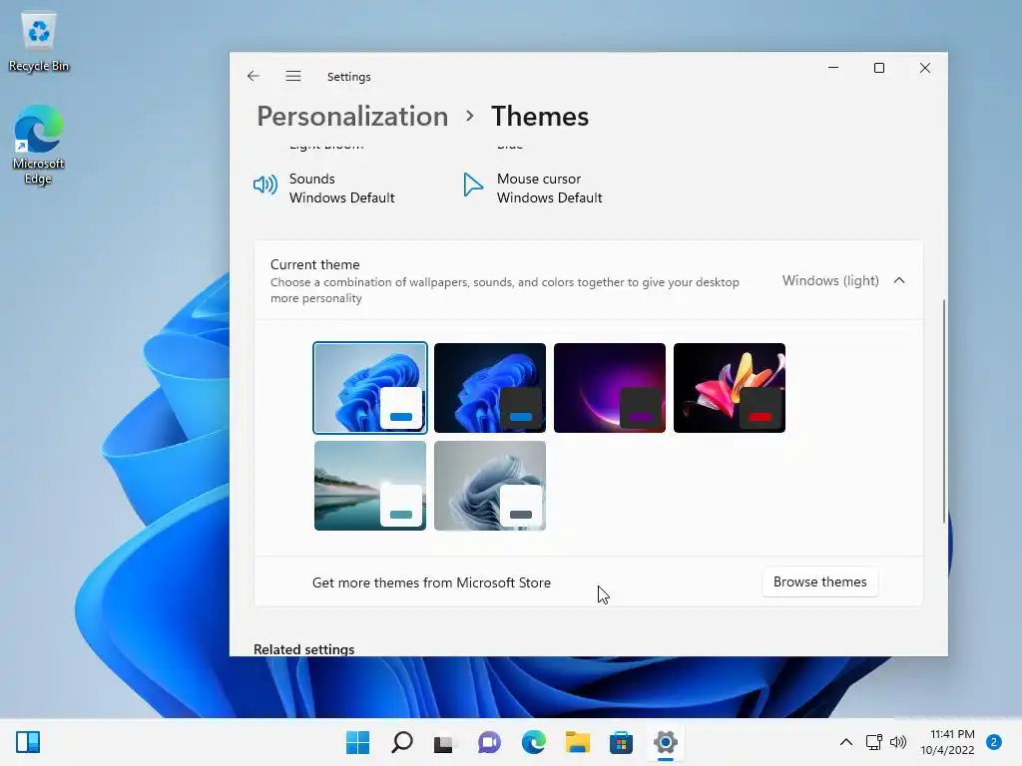Select the Windows light blue bloom theme
Viewport: 1022px width, 766px height.
(x=370, y=388)
